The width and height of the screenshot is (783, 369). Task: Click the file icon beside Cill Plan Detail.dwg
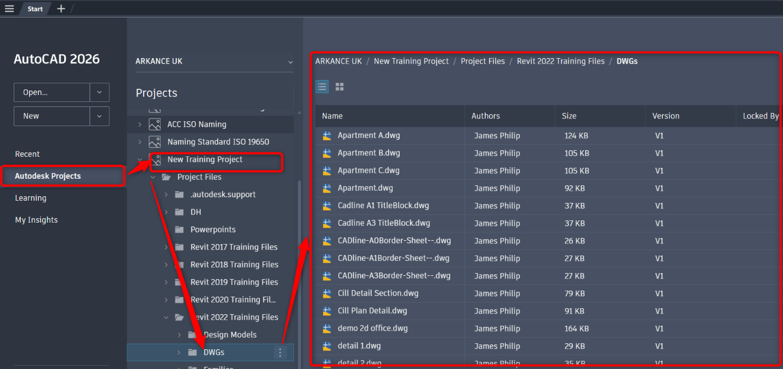tap(327, 311)
